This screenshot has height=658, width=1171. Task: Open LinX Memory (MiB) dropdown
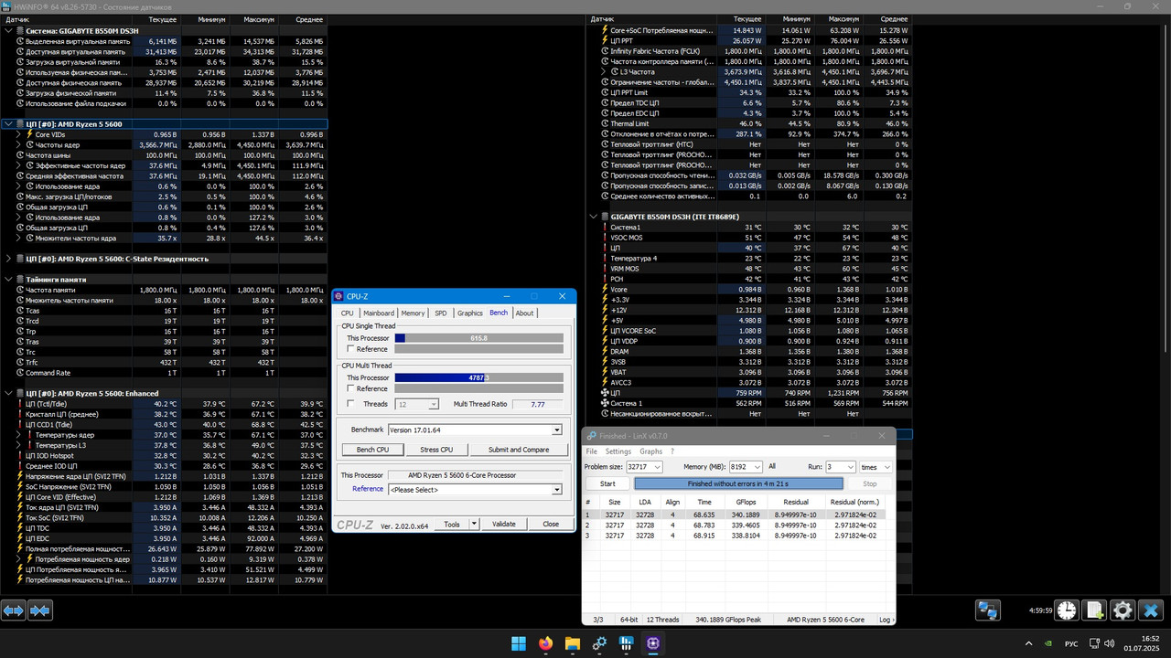click(x=756, y=466)
